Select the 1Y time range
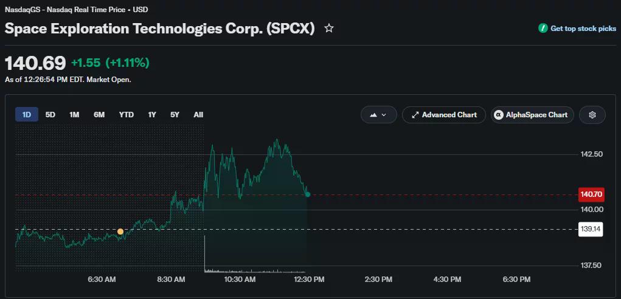Screen dimensions: 621x299 coord(152,115)
